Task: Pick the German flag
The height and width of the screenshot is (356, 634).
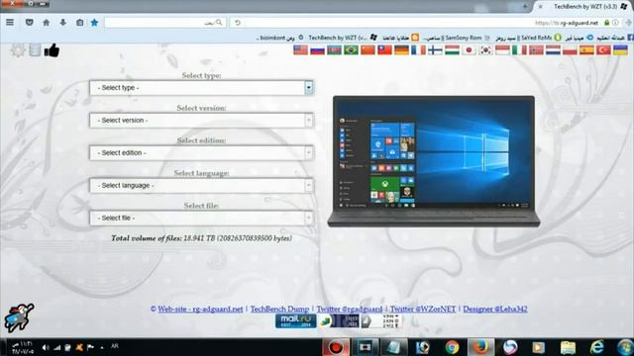Action: [x=401, y=50]
